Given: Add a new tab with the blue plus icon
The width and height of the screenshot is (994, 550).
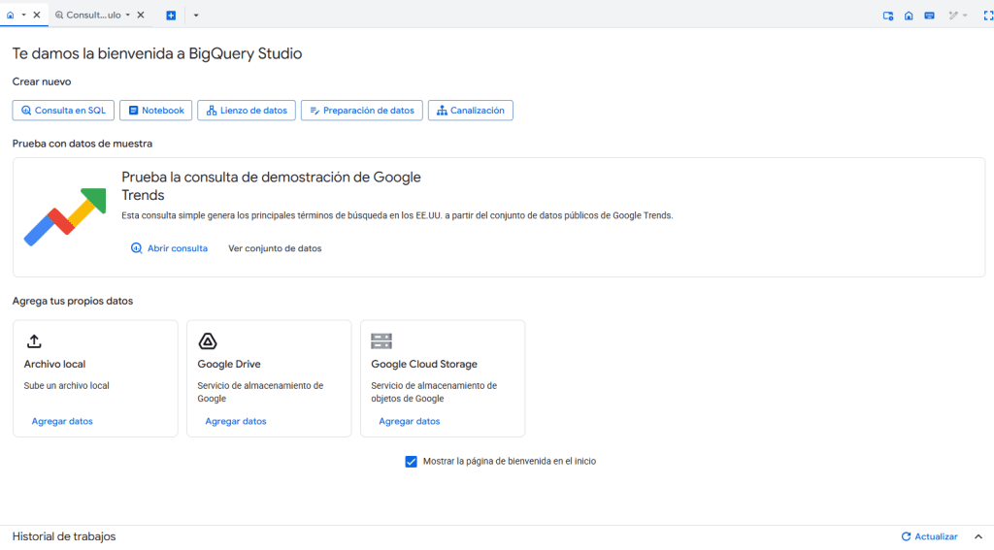Looking at the screenshot, I should (x=171, y=16).
